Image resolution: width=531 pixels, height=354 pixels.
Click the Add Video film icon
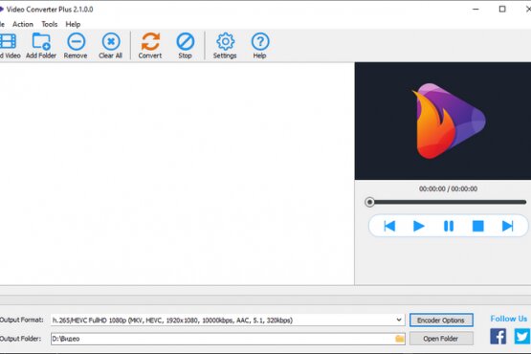tap(8, 41)
